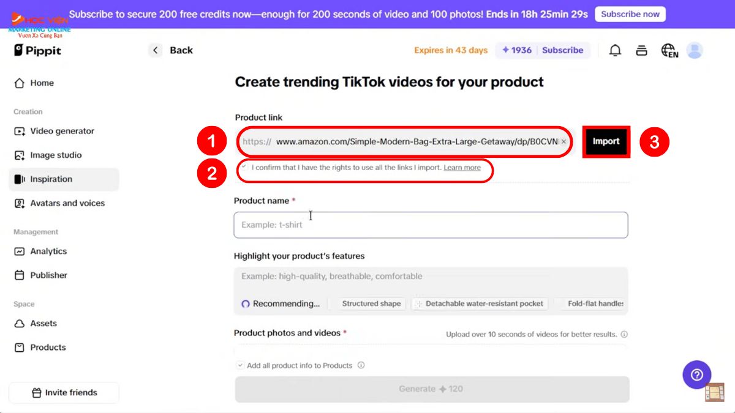Tick the rights confirmation checkbox
This screenshot has width=735, height=413.
pyautogui.click(x=244, y=167)
